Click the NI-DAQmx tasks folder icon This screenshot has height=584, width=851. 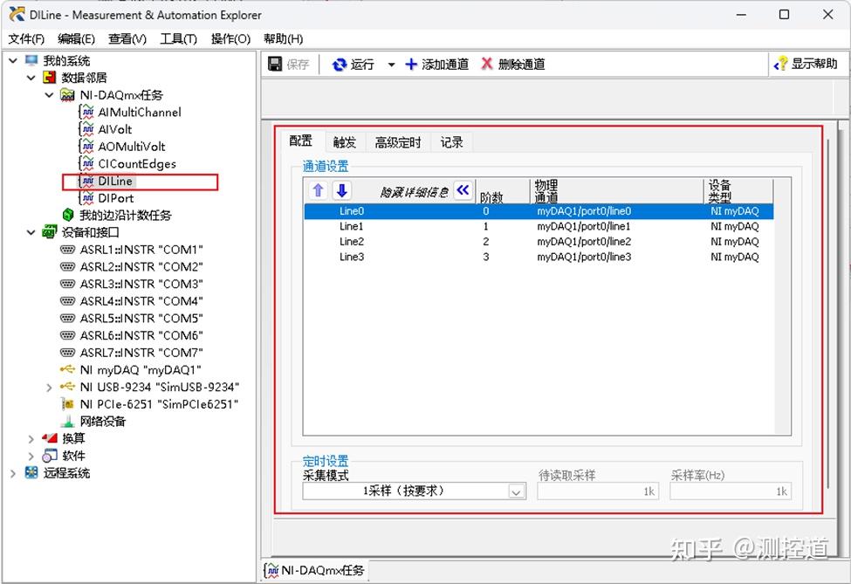[67, 95]
